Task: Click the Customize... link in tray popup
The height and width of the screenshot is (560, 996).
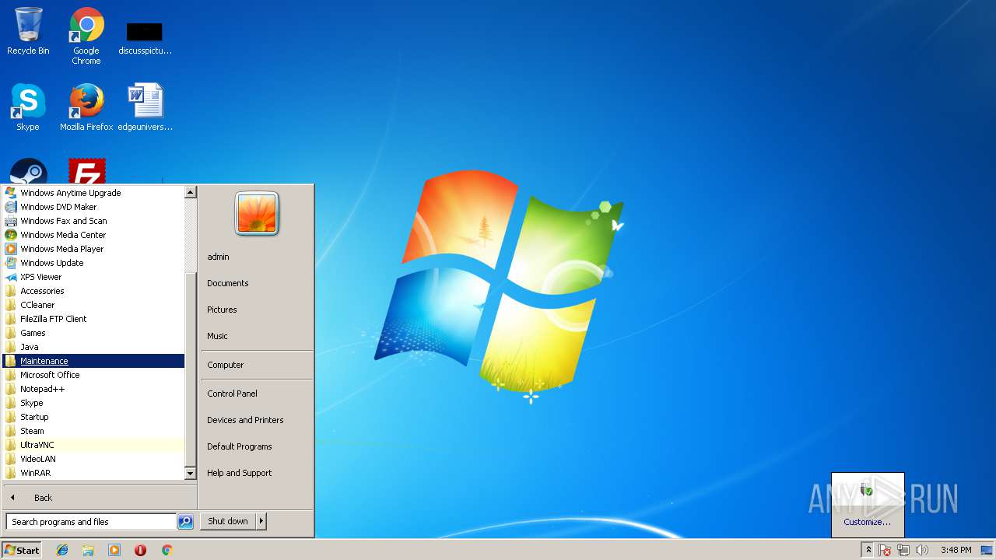Action: click(x=868, y=522)
